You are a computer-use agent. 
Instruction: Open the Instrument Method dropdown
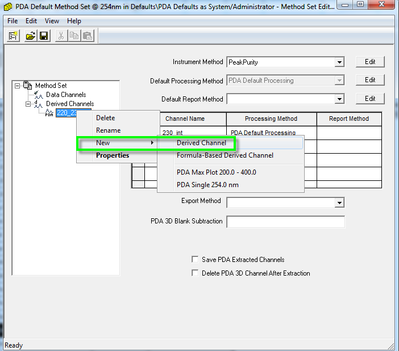point(339,62)
